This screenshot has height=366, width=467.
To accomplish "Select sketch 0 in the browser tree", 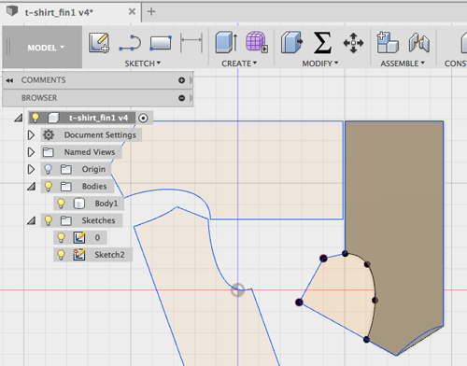I will click(x=97, y=238).
